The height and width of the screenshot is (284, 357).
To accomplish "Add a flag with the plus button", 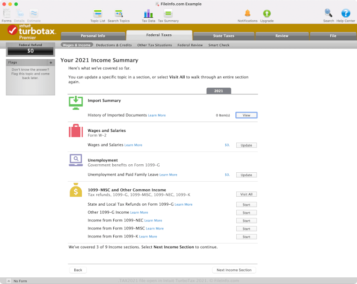I will [51, 62].
